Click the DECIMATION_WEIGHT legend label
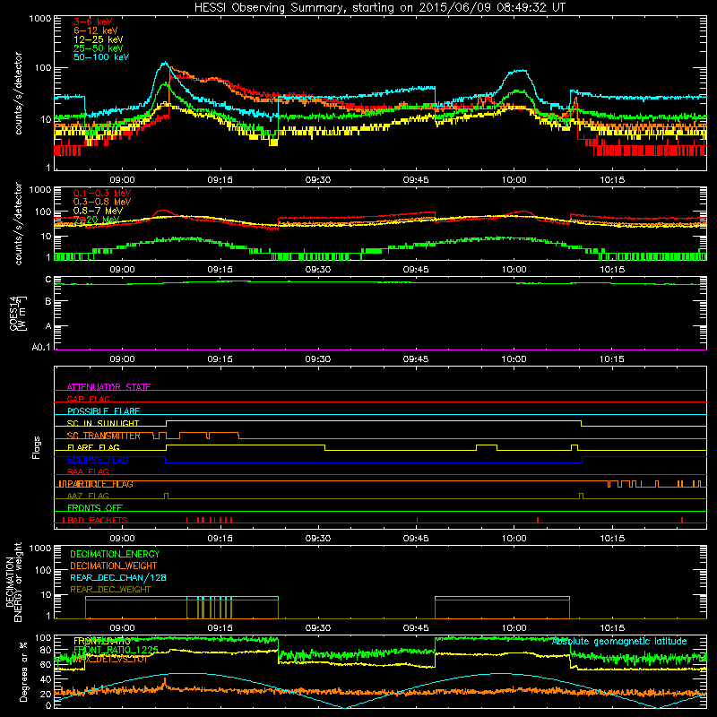 [x=114, y=566]
